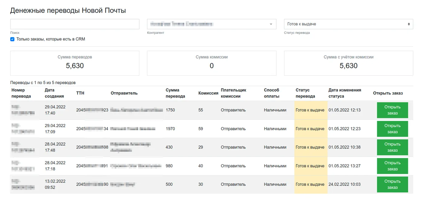Click the Комиссия column header
Image resolution: width=424 pixels, height=206 pixels.
208,93
